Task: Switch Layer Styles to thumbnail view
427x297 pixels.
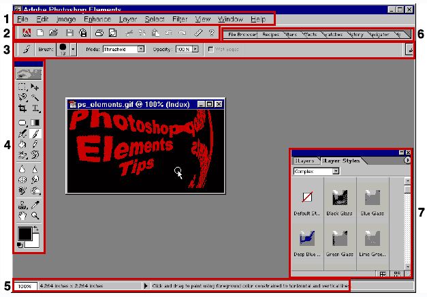Action: (x=397, y=274)
